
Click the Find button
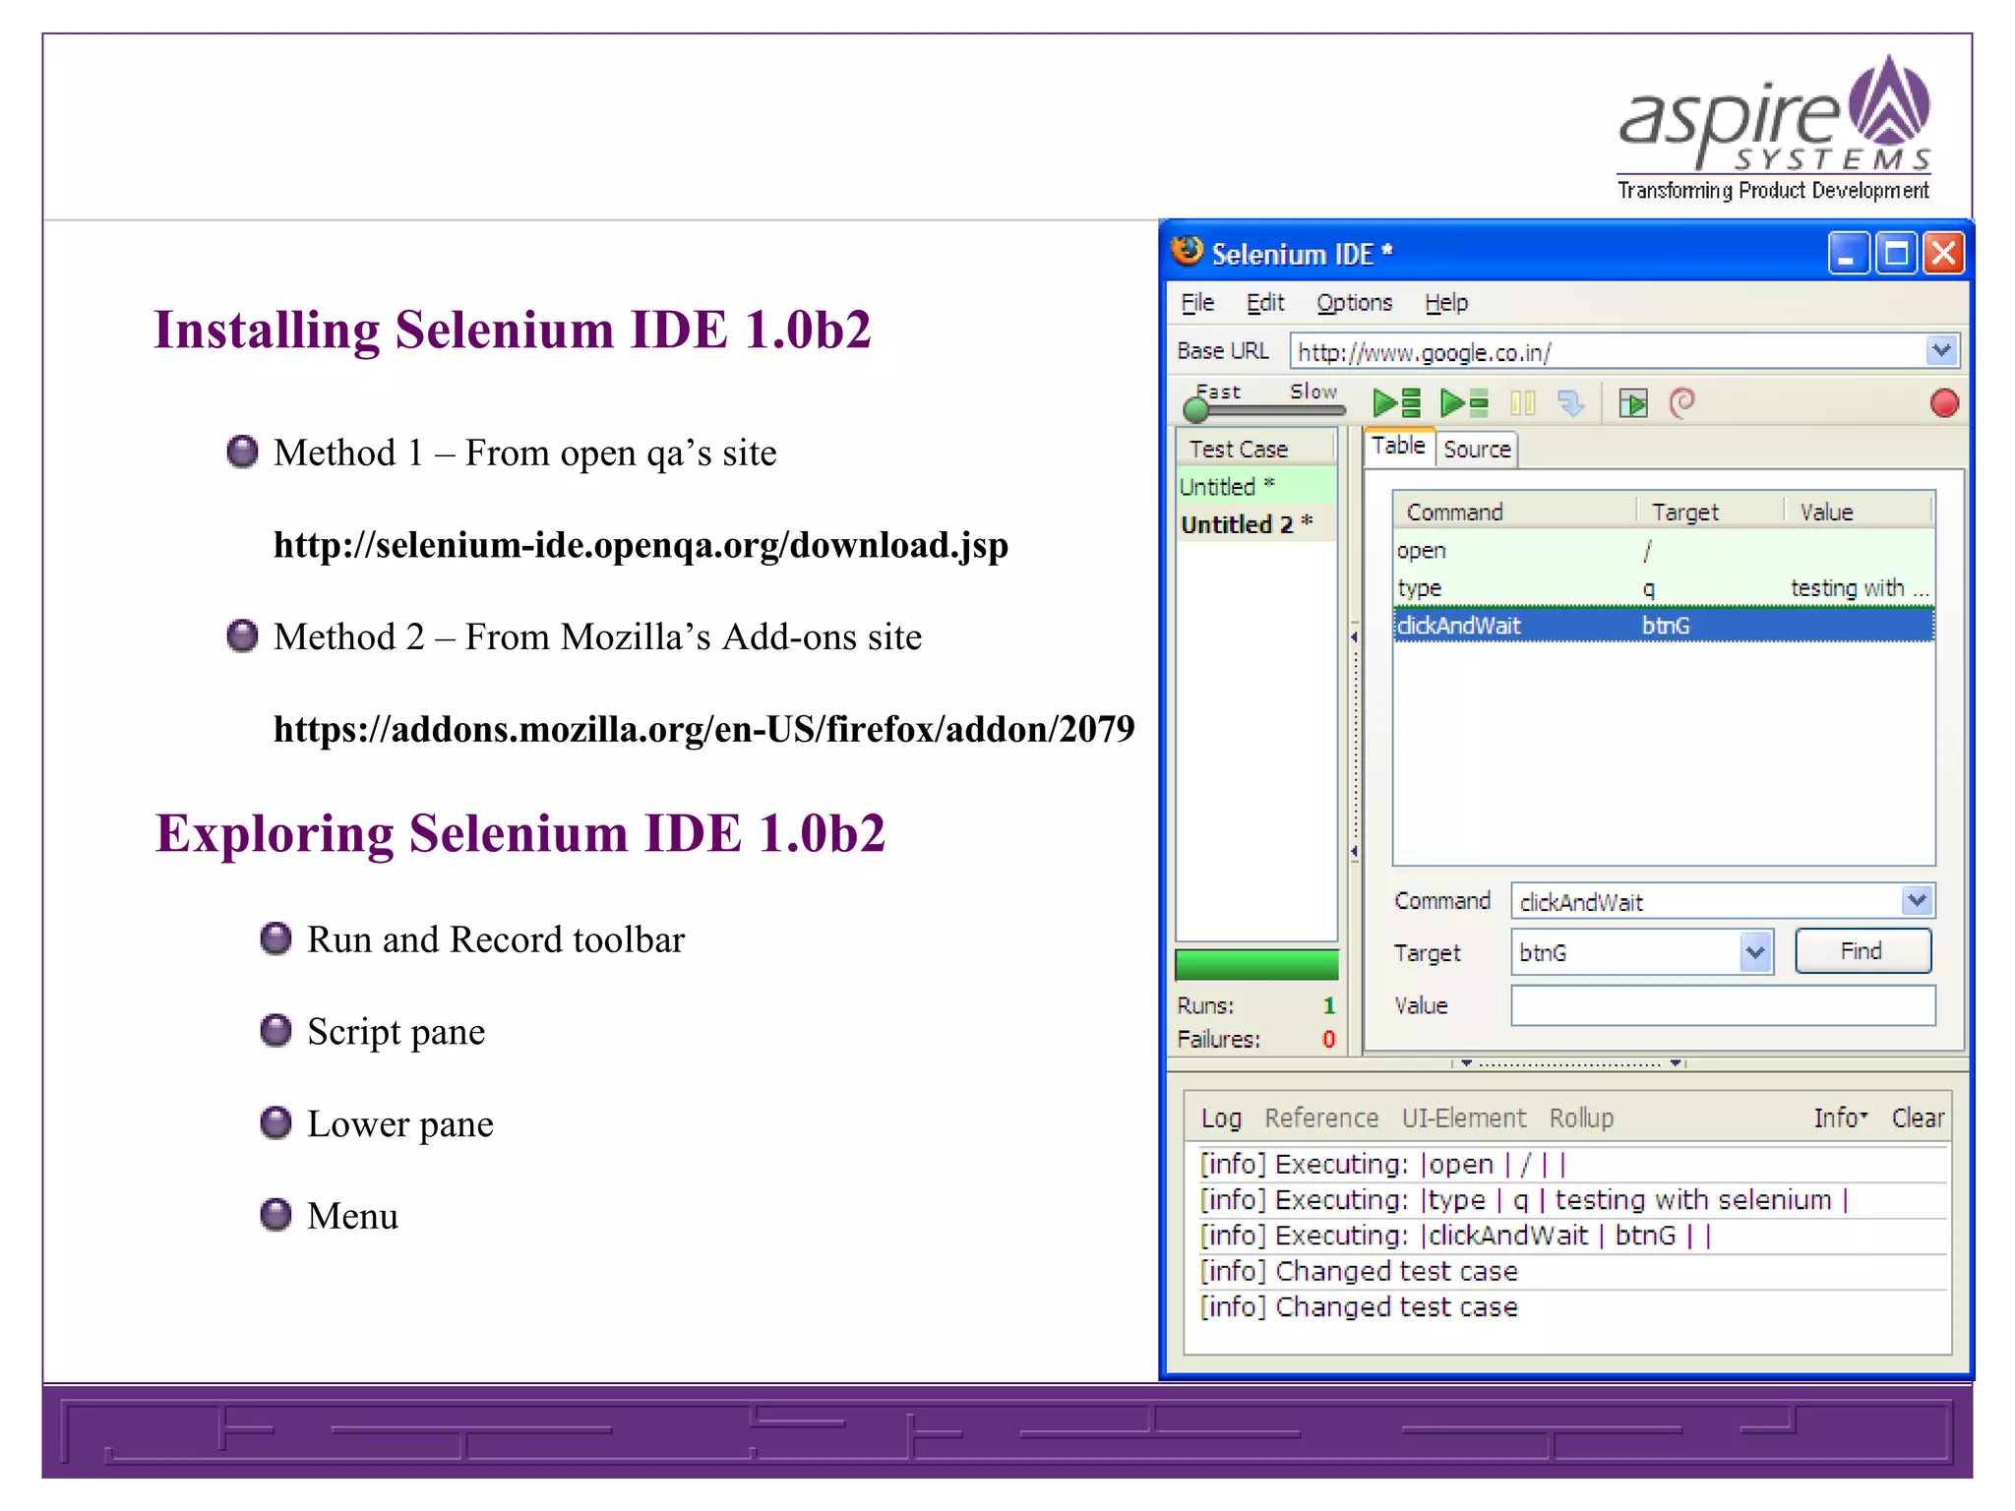pyautogui.click(x=1862, y=951)
